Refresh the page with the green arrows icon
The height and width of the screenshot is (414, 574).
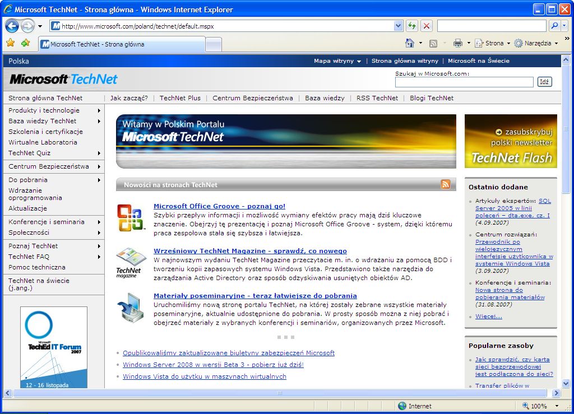(x=412, y=26)
